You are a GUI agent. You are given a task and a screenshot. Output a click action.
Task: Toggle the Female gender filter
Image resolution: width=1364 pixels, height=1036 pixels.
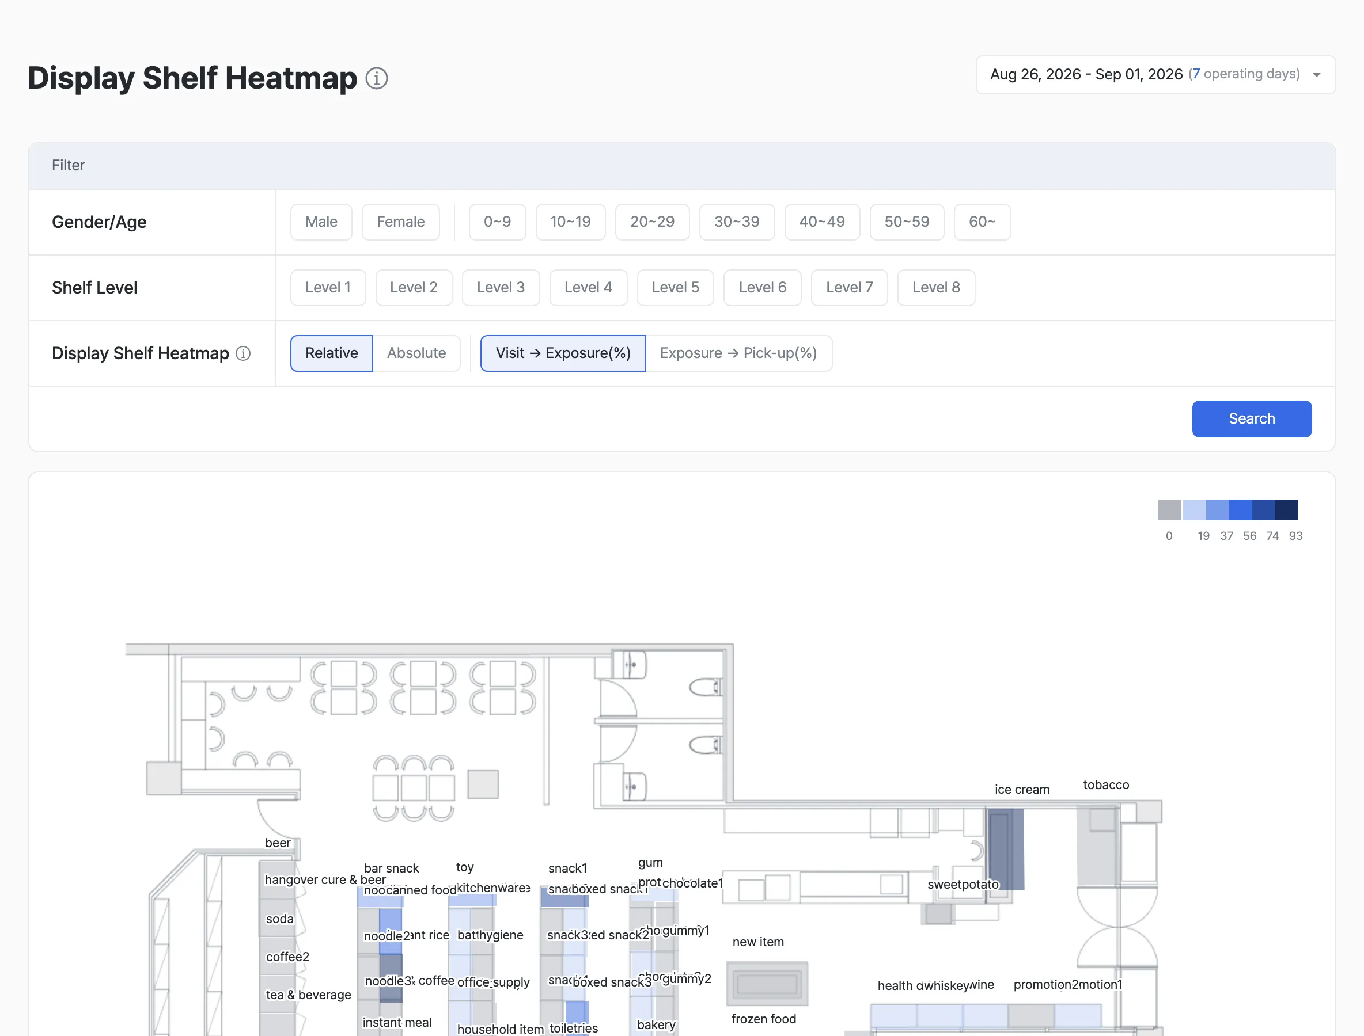(x=400, y=222)
